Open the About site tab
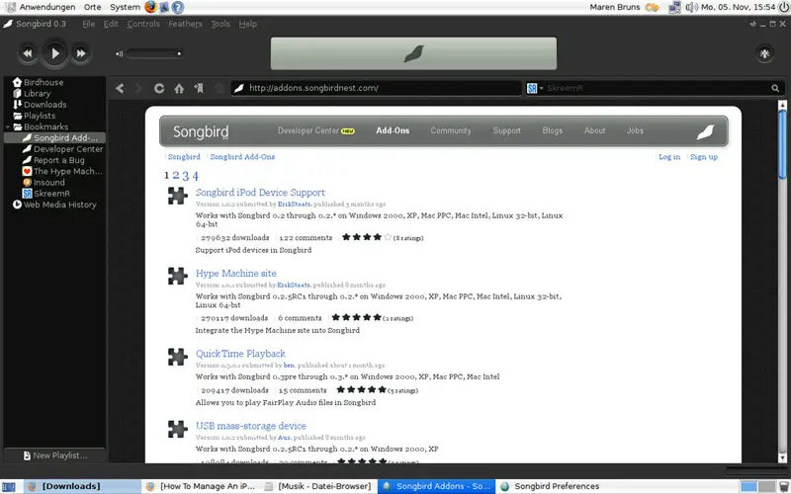Screen dimensions: 791x494 (x=595, y=130)
